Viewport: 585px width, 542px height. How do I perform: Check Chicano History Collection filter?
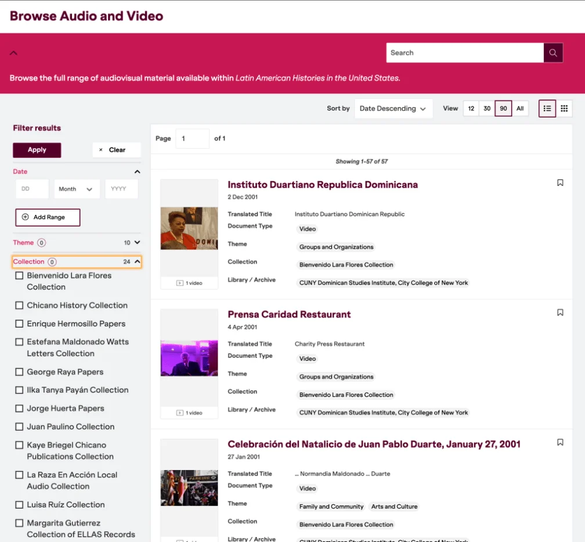(x=19, y=305)
